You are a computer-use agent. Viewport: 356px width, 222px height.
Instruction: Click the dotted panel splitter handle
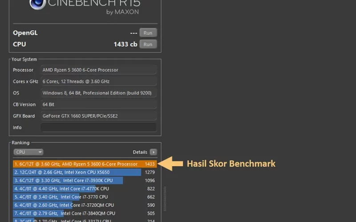pyautogui.click(x=165, y=198)
